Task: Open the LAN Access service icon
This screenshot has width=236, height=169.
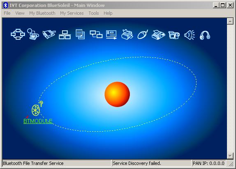Action: pos(65,35)
